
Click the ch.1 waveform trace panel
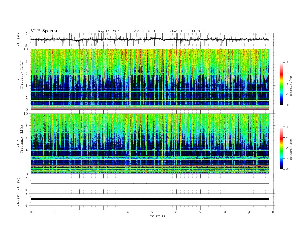point(153,39)
